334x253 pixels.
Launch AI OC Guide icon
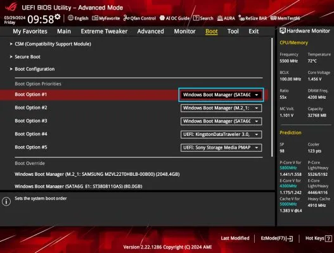(x=162, y=18)
